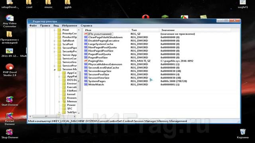This screenshot has width=255, height=143.
Task: Select the Memory Management tree key
Action: point(72,101)
